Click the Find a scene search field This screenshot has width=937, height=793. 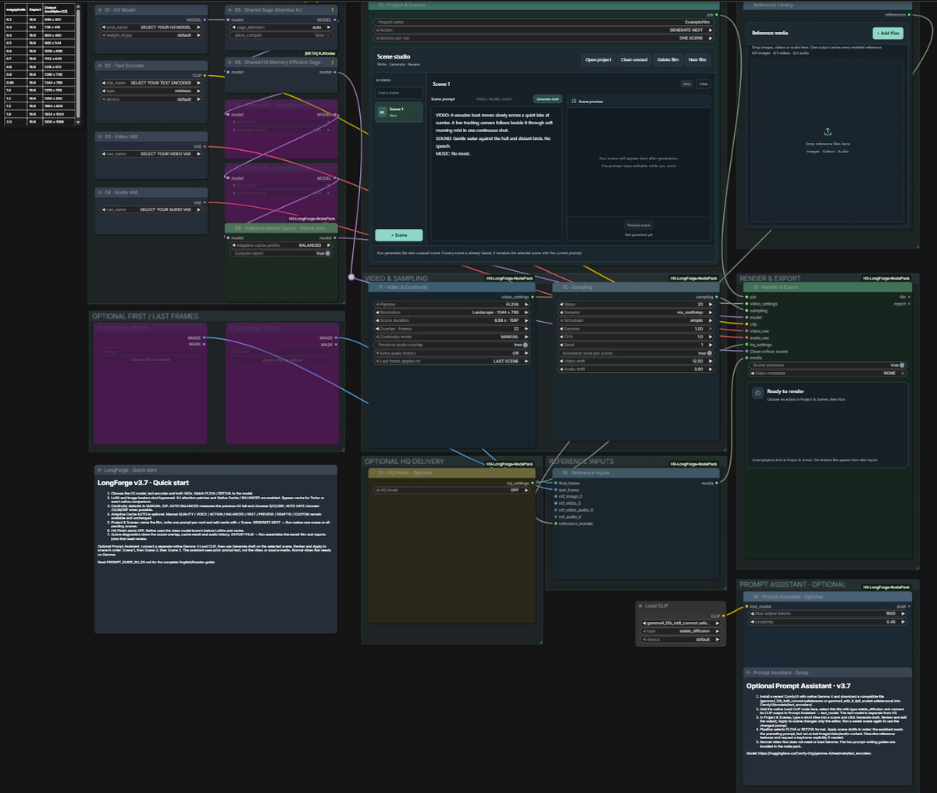click(399, 92)
